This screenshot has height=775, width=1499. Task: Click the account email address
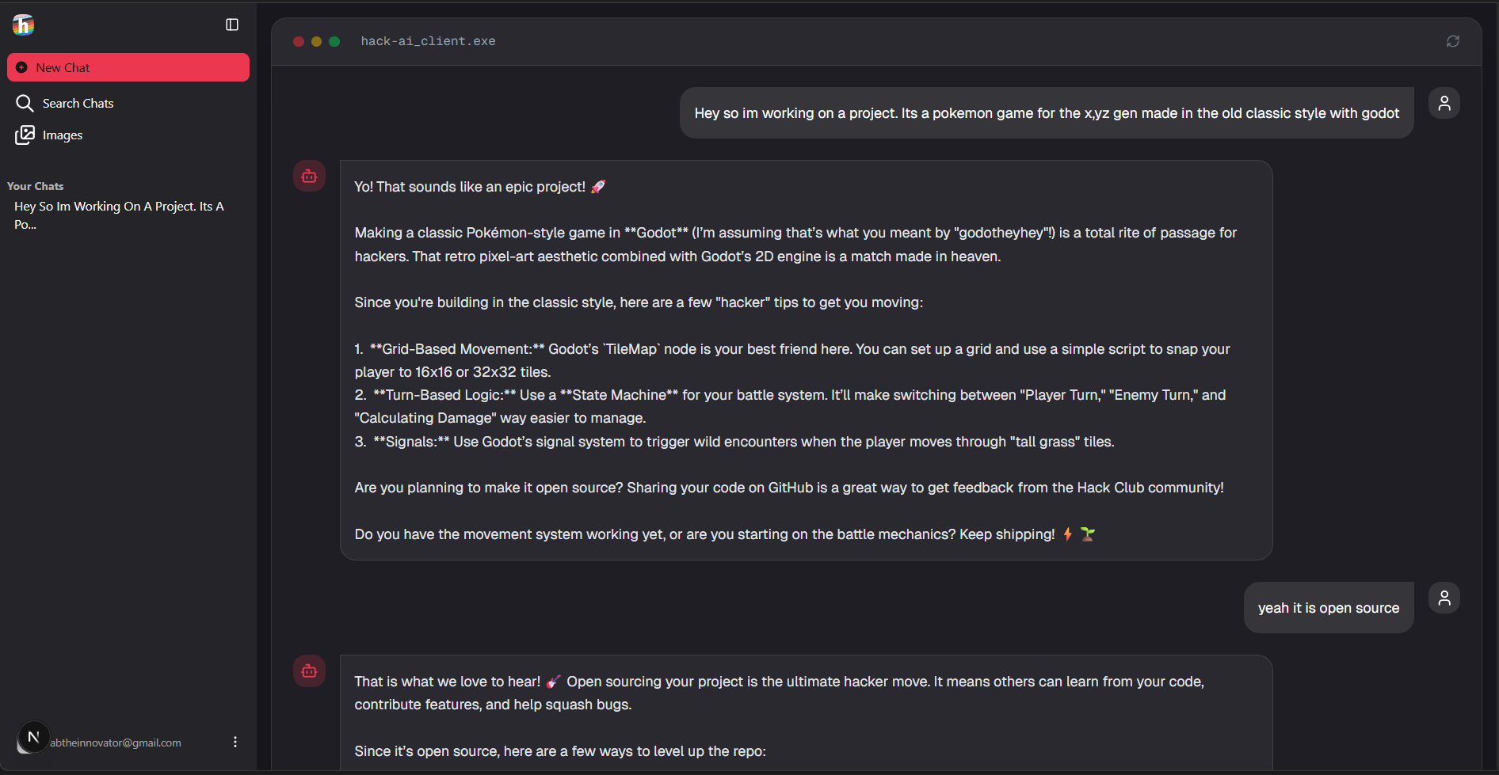click(x=116, y=743)
